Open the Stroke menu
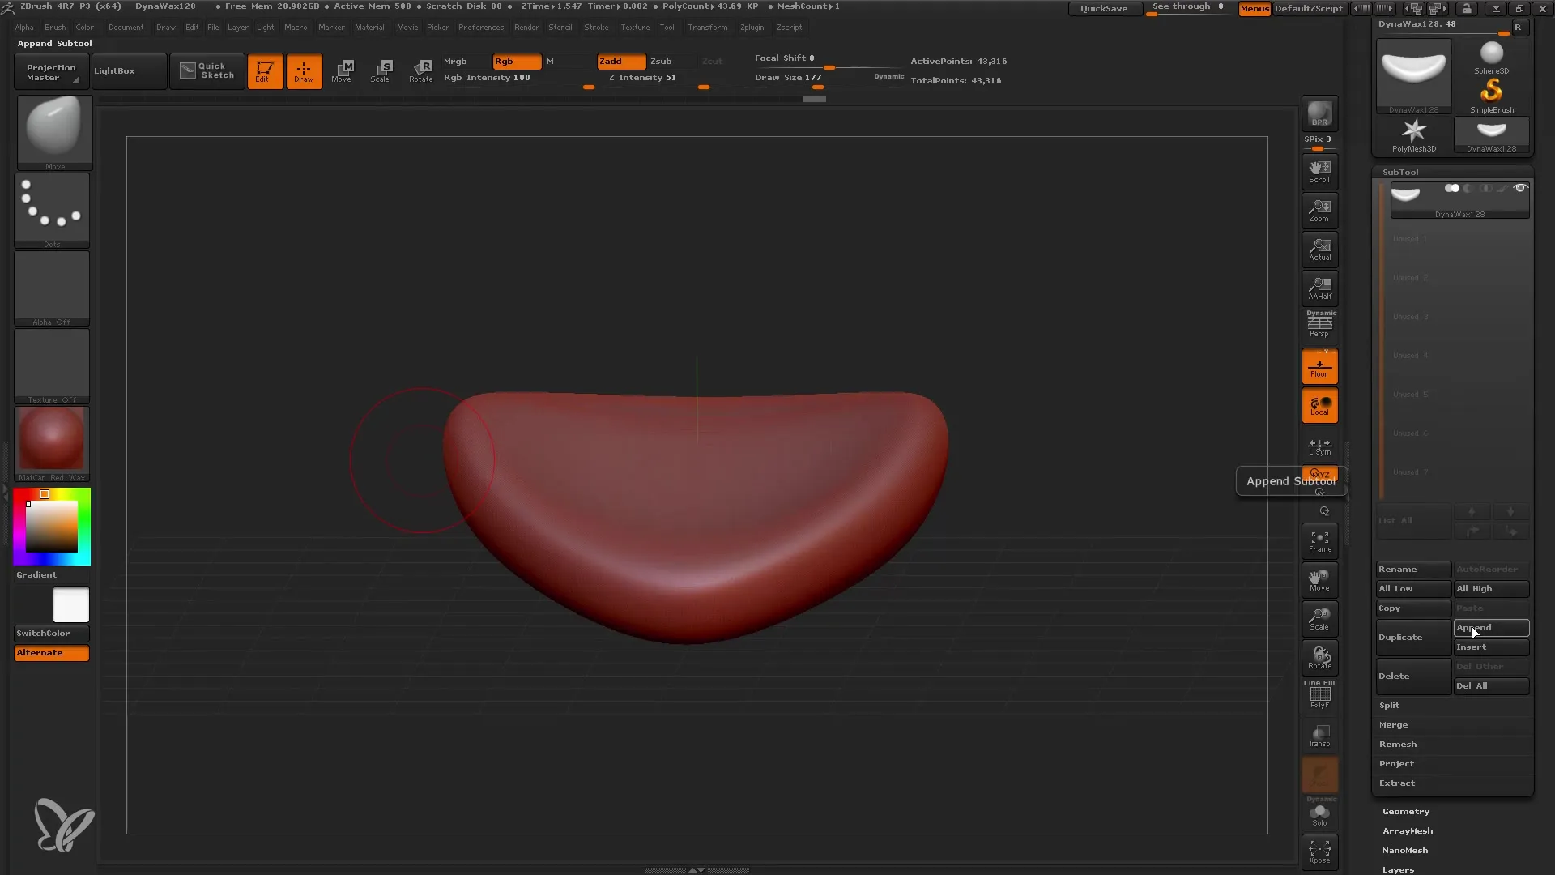1555x875 pixels. (595, 27)
